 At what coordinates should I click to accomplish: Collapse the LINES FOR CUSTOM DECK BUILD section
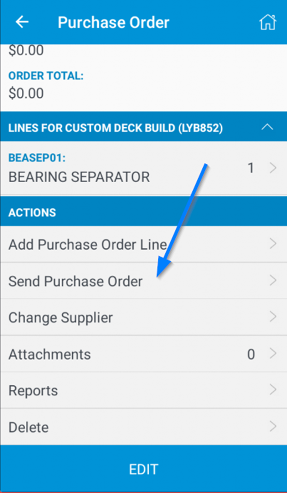(266, 127)
